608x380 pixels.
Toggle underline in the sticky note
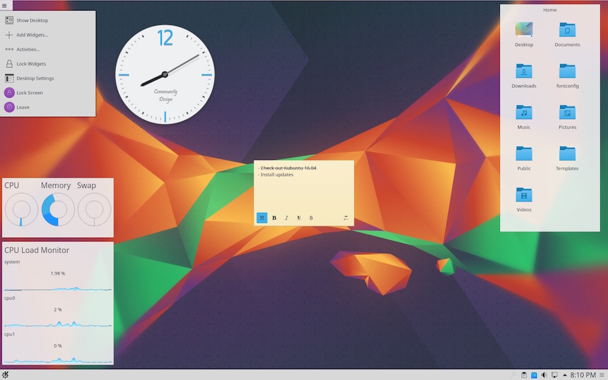tap(299, 218)
